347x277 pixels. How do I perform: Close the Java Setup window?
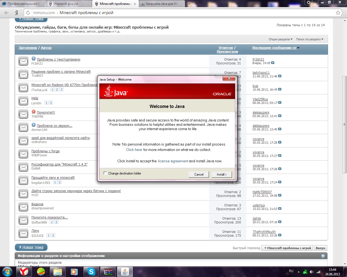coord(229,78)
